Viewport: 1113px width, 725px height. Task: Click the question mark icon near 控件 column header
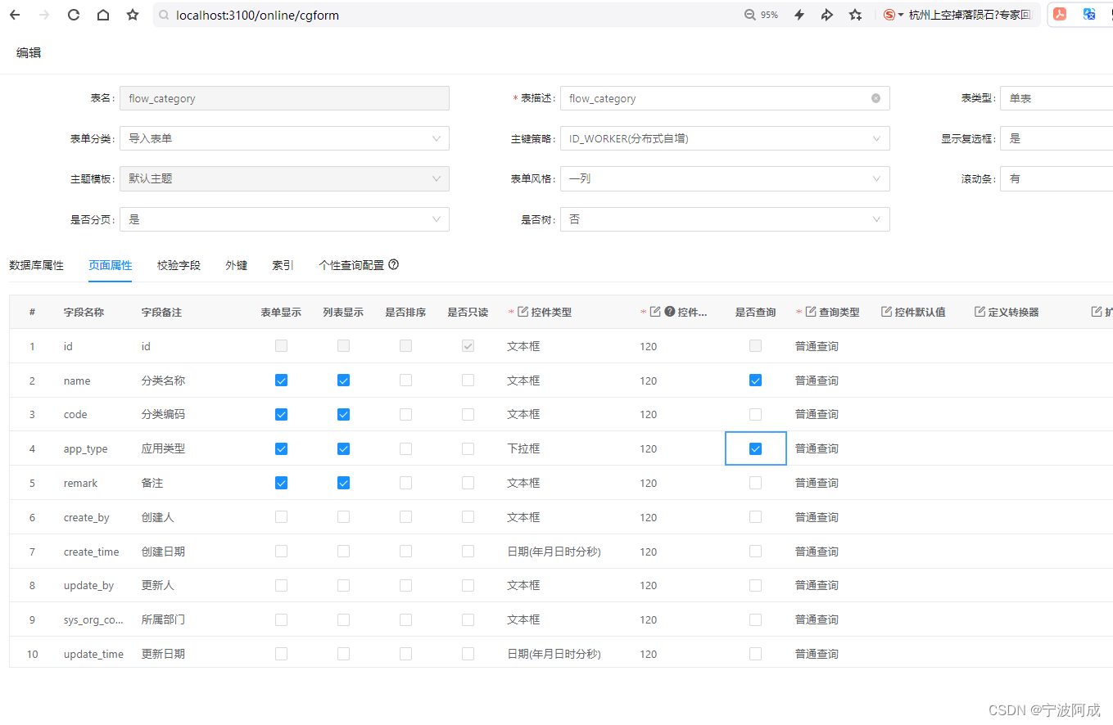coord(669,312)
